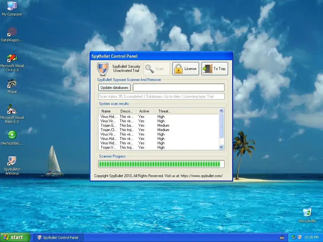The image size is (323, 242).
Task: Sort results by the Active column header
Action: coord(145,111)
